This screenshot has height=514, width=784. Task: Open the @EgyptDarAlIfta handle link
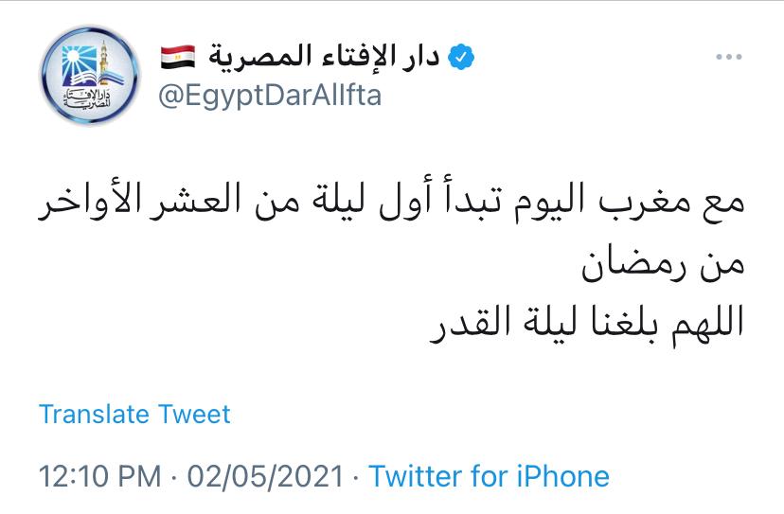click(269, 96)
